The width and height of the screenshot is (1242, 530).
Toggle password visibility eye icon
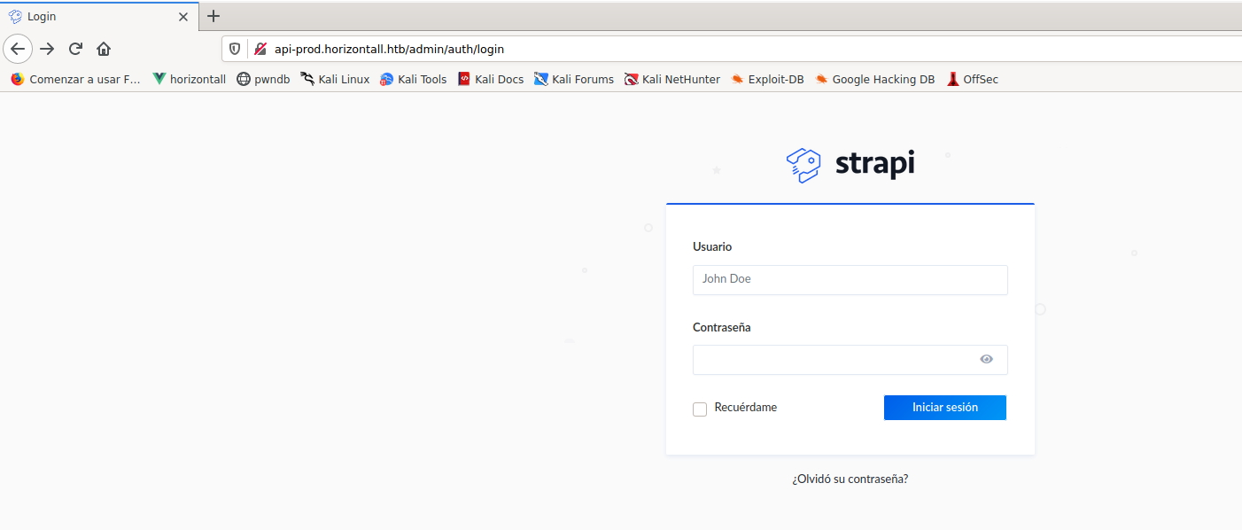(986, 359)
